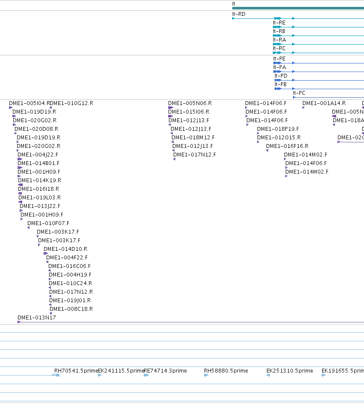Viewport: 364px width, 403px height.
Task: Select feature DME1-004H19.F
Action: [x=70, y=274]
